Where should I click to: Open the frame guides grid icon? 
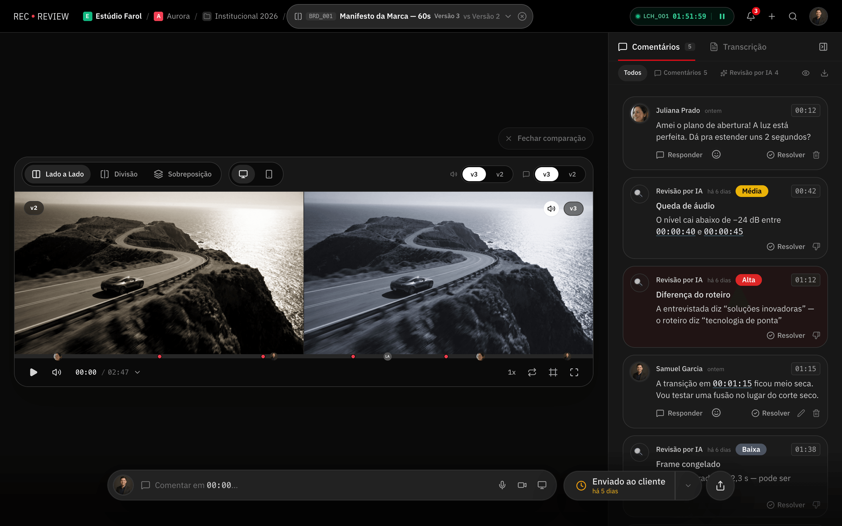(x=553, y=372)
